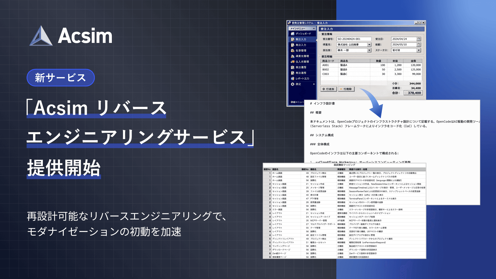Select the 仕入先管理 supplier truck icon

(x=292, y=62)
